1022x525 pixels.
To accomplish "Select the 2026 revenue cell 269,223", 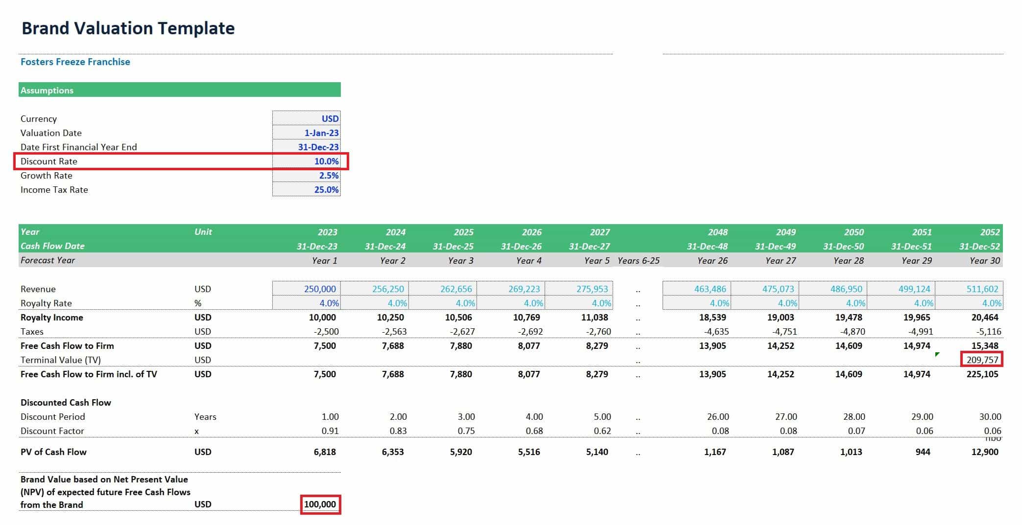I will (511, 289).
